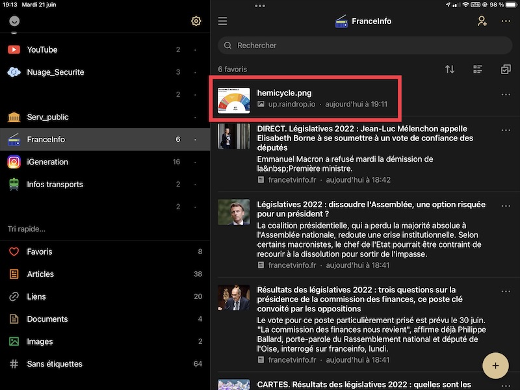Click the Tri rapide quick filter field
This screenshot has height=390, width=520.
click(x=27, y=229)
